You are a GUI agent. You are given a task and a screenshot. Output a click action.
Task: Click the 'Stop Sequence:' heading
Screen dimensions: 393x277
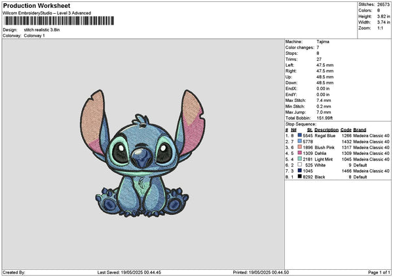(301, 124)
